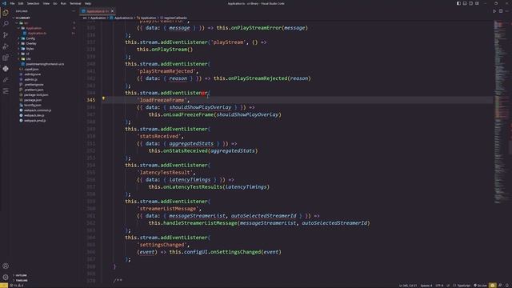Click the Run code icon in editor toolbar

point(494,11)
